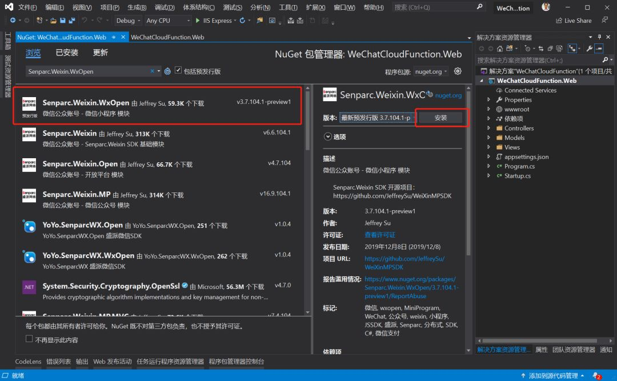Switch to the Updates tab 更新

(101, 53)
